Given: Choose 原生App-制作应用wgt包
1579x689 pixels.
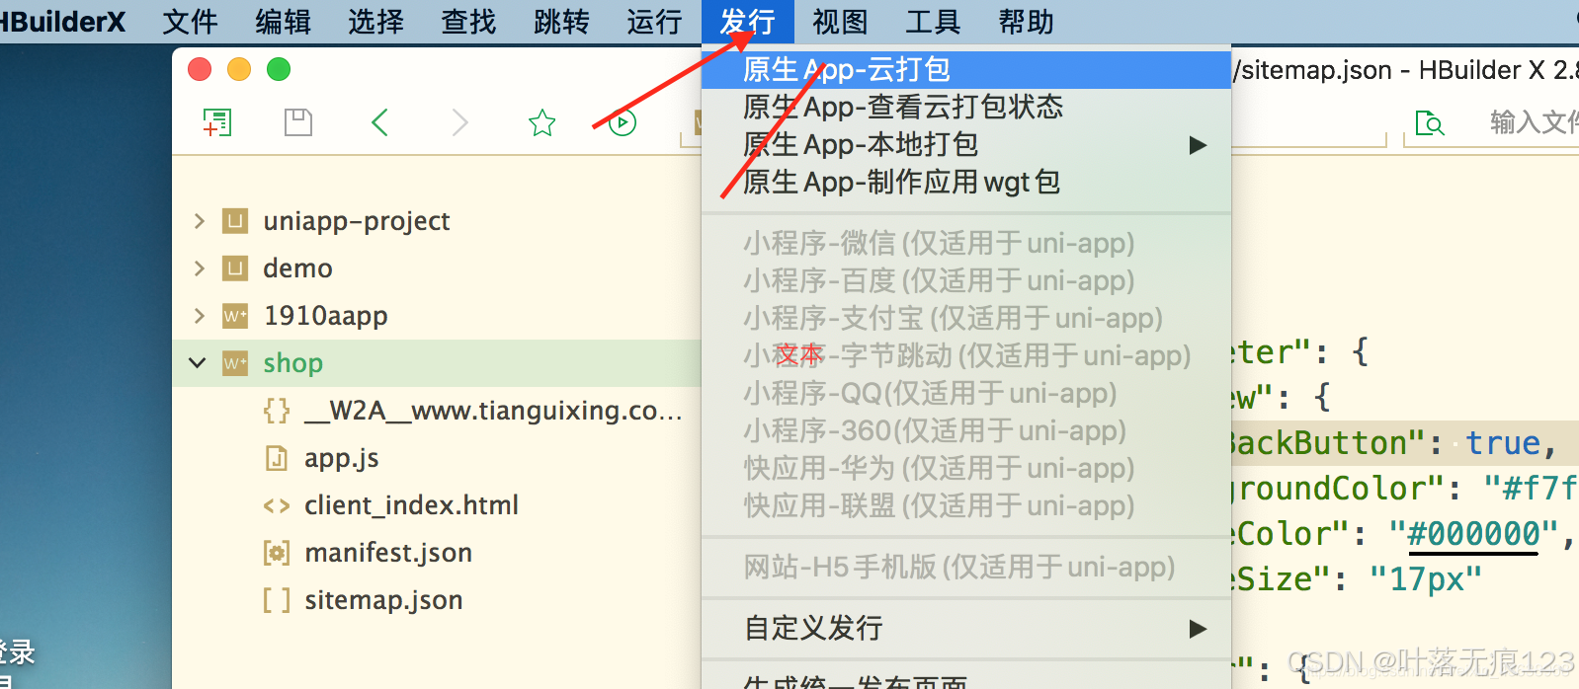Looking at the screenshot, I should pos(966,183).
